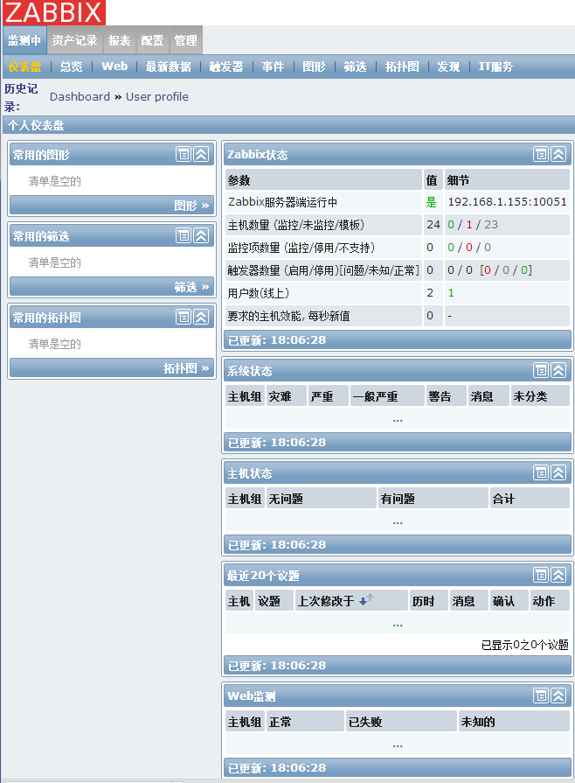This screenshot has height=783, width=575.
Task: Open 事件 submenu item
Action: tap(274, 66)
